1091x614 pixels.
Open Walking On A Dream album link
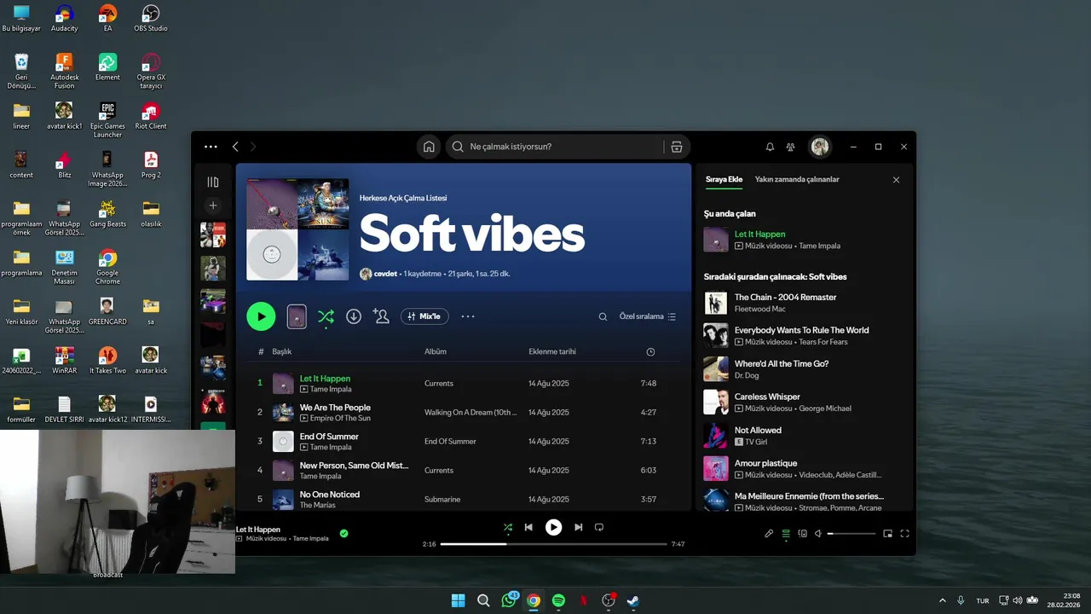(470, 412)
